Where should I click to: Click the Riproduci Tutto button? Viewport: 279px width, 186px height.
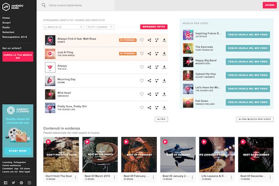click(154, 27)
